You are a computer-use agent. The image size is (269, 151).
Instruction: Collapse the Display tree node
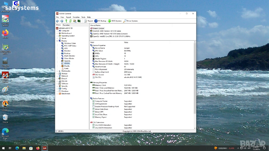tap(57, 41)
